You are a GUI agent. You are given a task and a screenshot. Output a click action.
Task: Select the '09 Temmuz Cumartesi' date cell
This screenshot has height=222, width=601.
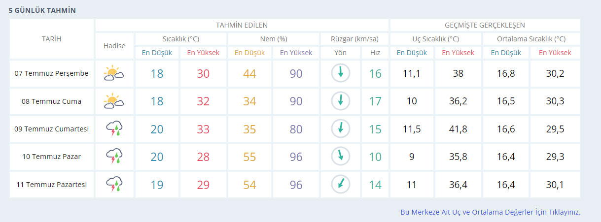tap(52, 129)
